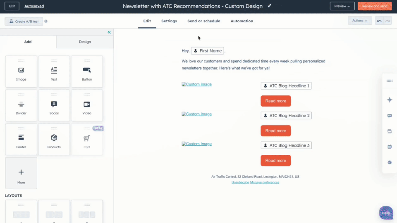397x223 pixels.
Task: Pick the Divider module
Action: tap(21, 106)
